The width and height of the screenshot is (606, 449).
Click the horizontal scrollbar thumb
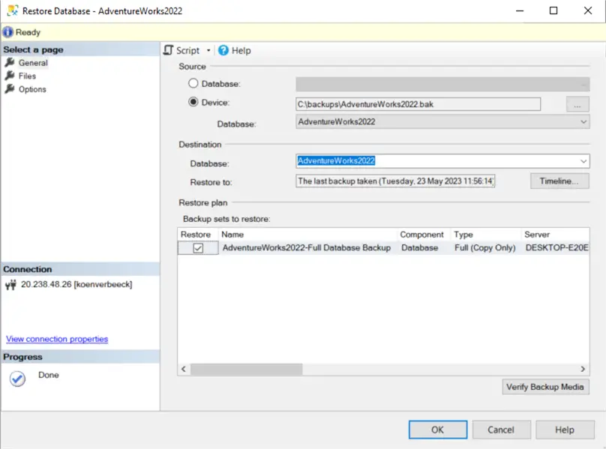click(247, 370)
